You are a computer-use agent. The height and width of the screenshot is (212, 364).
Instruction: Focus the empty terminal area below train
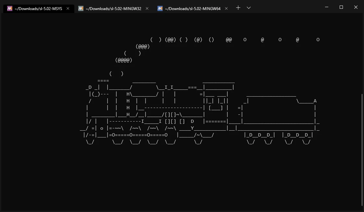181,178
